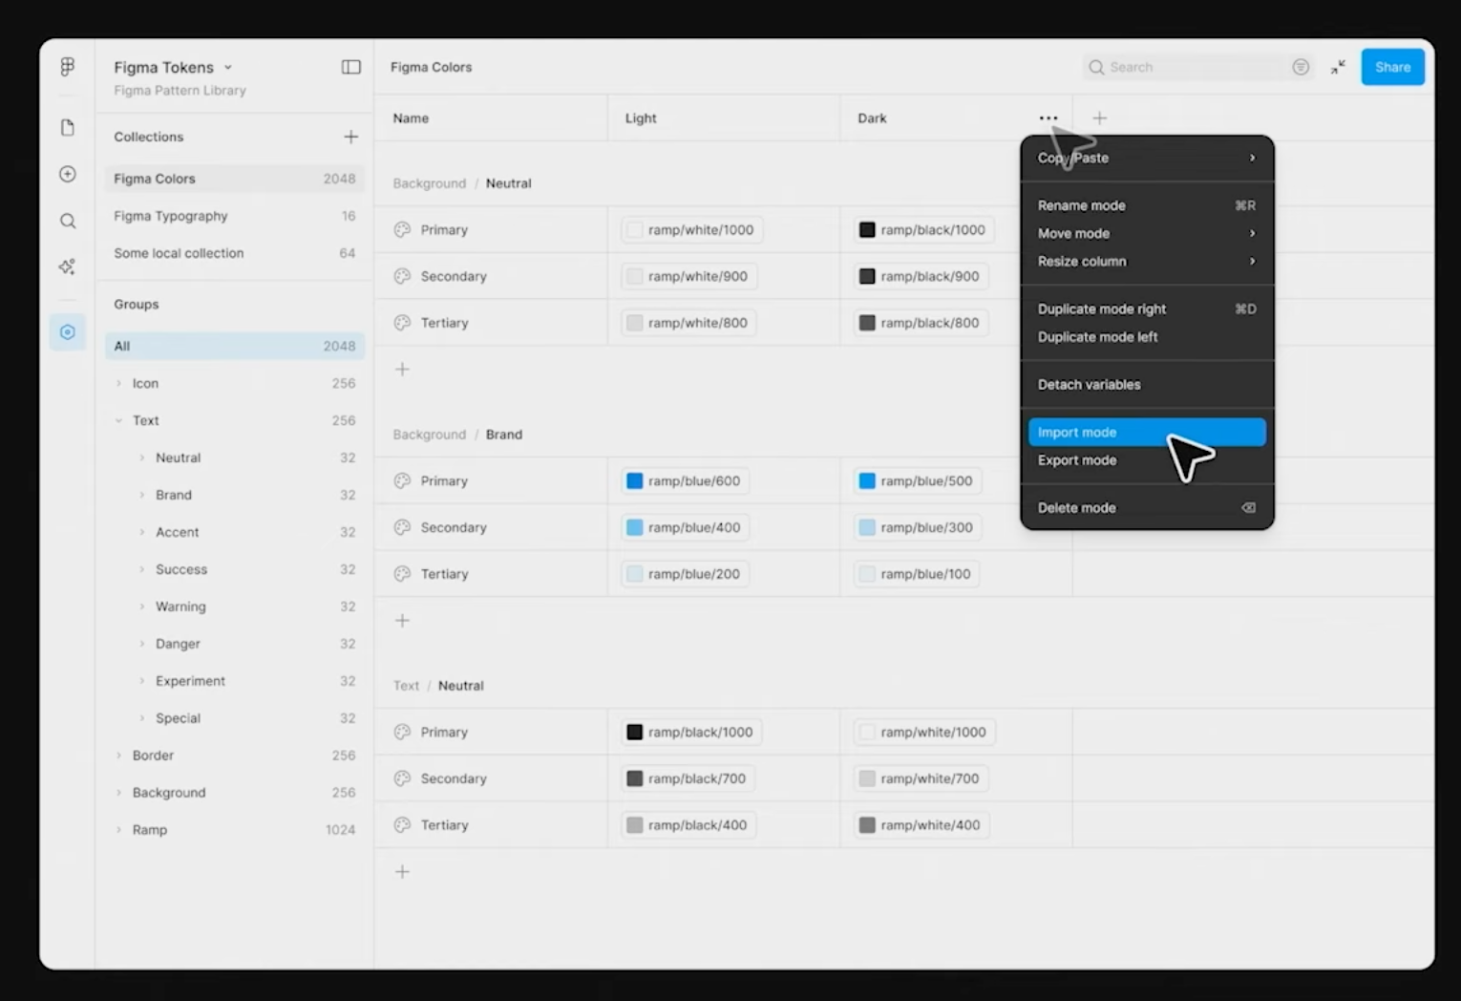This screenshot has width=1461, height=1001.
Task: Click the circled plus icon in sidebar
Action: (67, 174)
